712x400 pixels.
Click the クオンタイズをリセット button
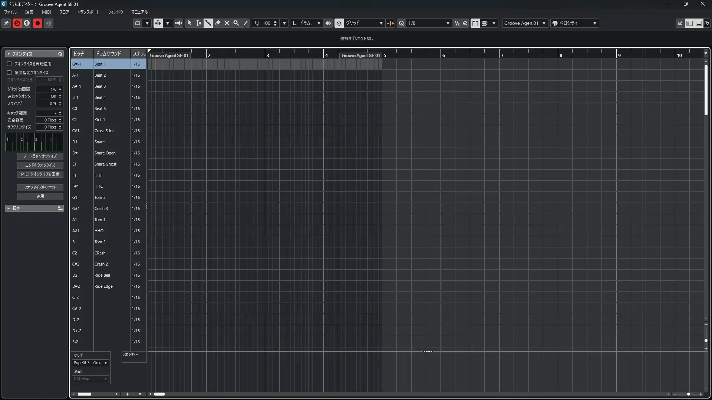[x=40, y=187]
